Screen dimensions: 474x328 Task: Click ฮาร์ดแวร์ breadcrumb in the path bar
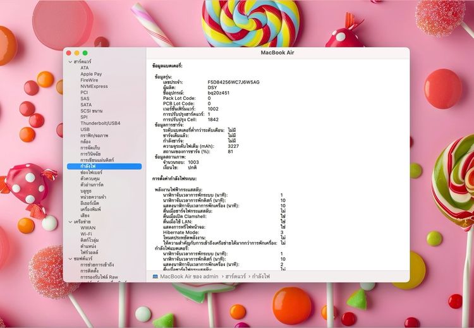click(x=236, y=276)
